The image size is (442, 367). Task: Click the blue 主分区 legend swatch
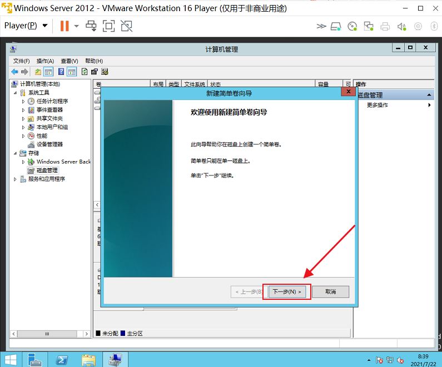123,334
